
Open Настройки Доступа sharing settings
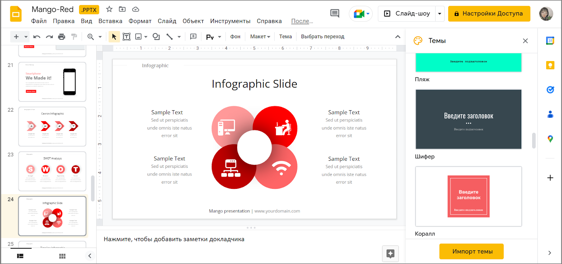(x=489, y=14)
